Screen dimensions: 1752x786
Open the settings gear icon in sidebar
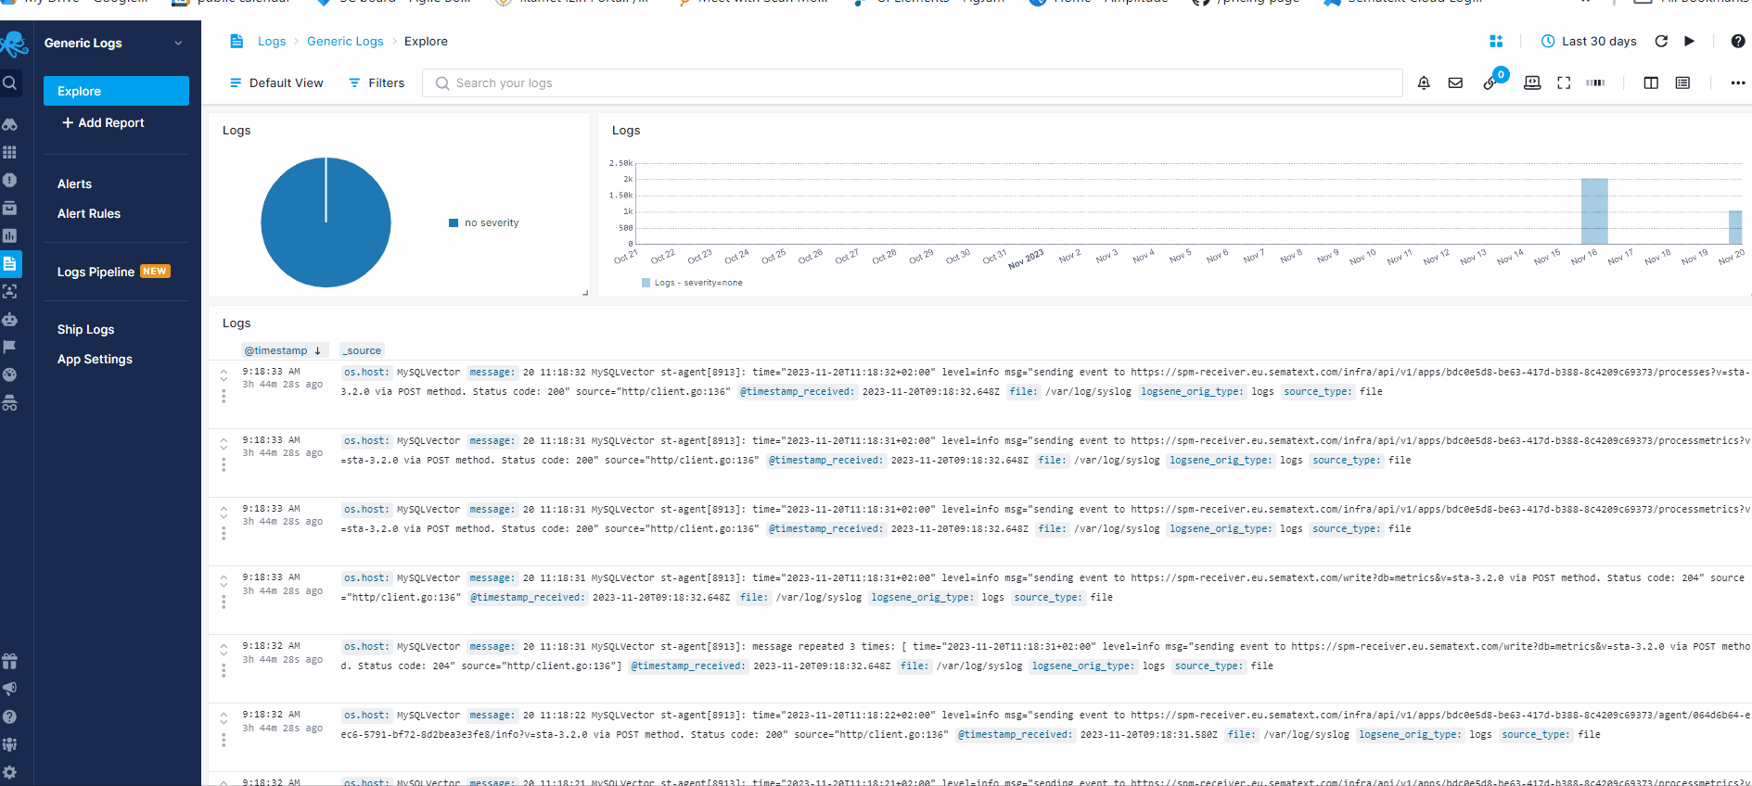tap(9, 772)
